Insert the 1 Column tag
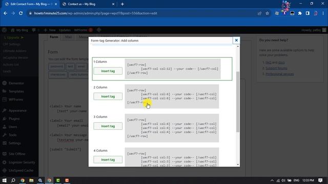 pyautogui.click(x=108, y=71)
